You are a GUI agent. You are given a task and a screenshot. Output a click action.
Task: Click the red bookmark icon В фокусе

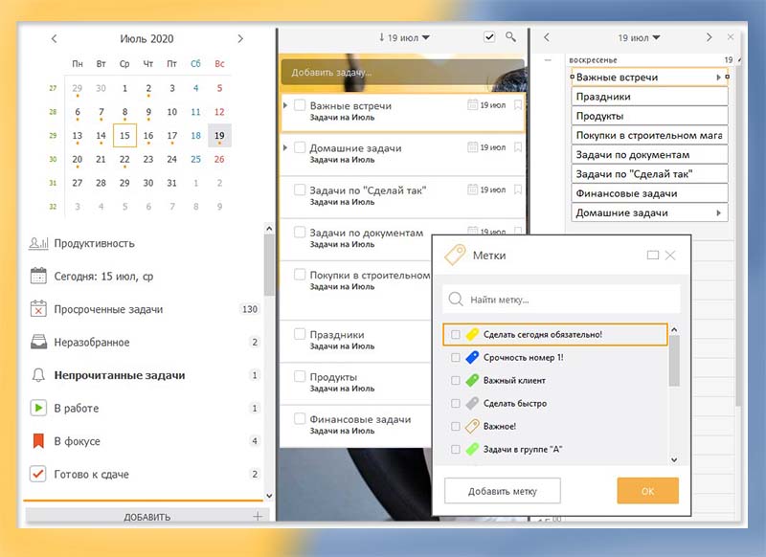tap(38, 441)
